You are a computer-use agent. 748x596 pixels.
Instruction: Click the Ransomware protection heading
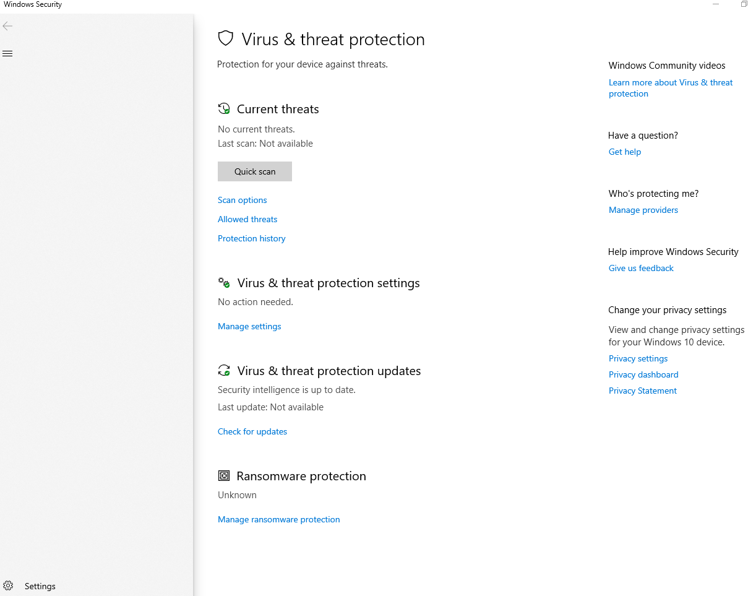(x=301, y=476)
